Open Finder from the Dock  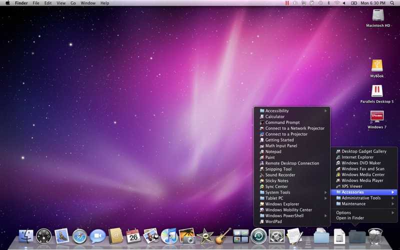(x=26, y=235)
